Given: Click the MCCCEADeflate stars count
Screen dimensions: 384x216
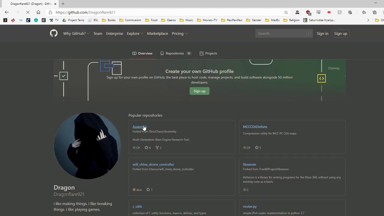Looking at the screenshot, I should (258, 148).
